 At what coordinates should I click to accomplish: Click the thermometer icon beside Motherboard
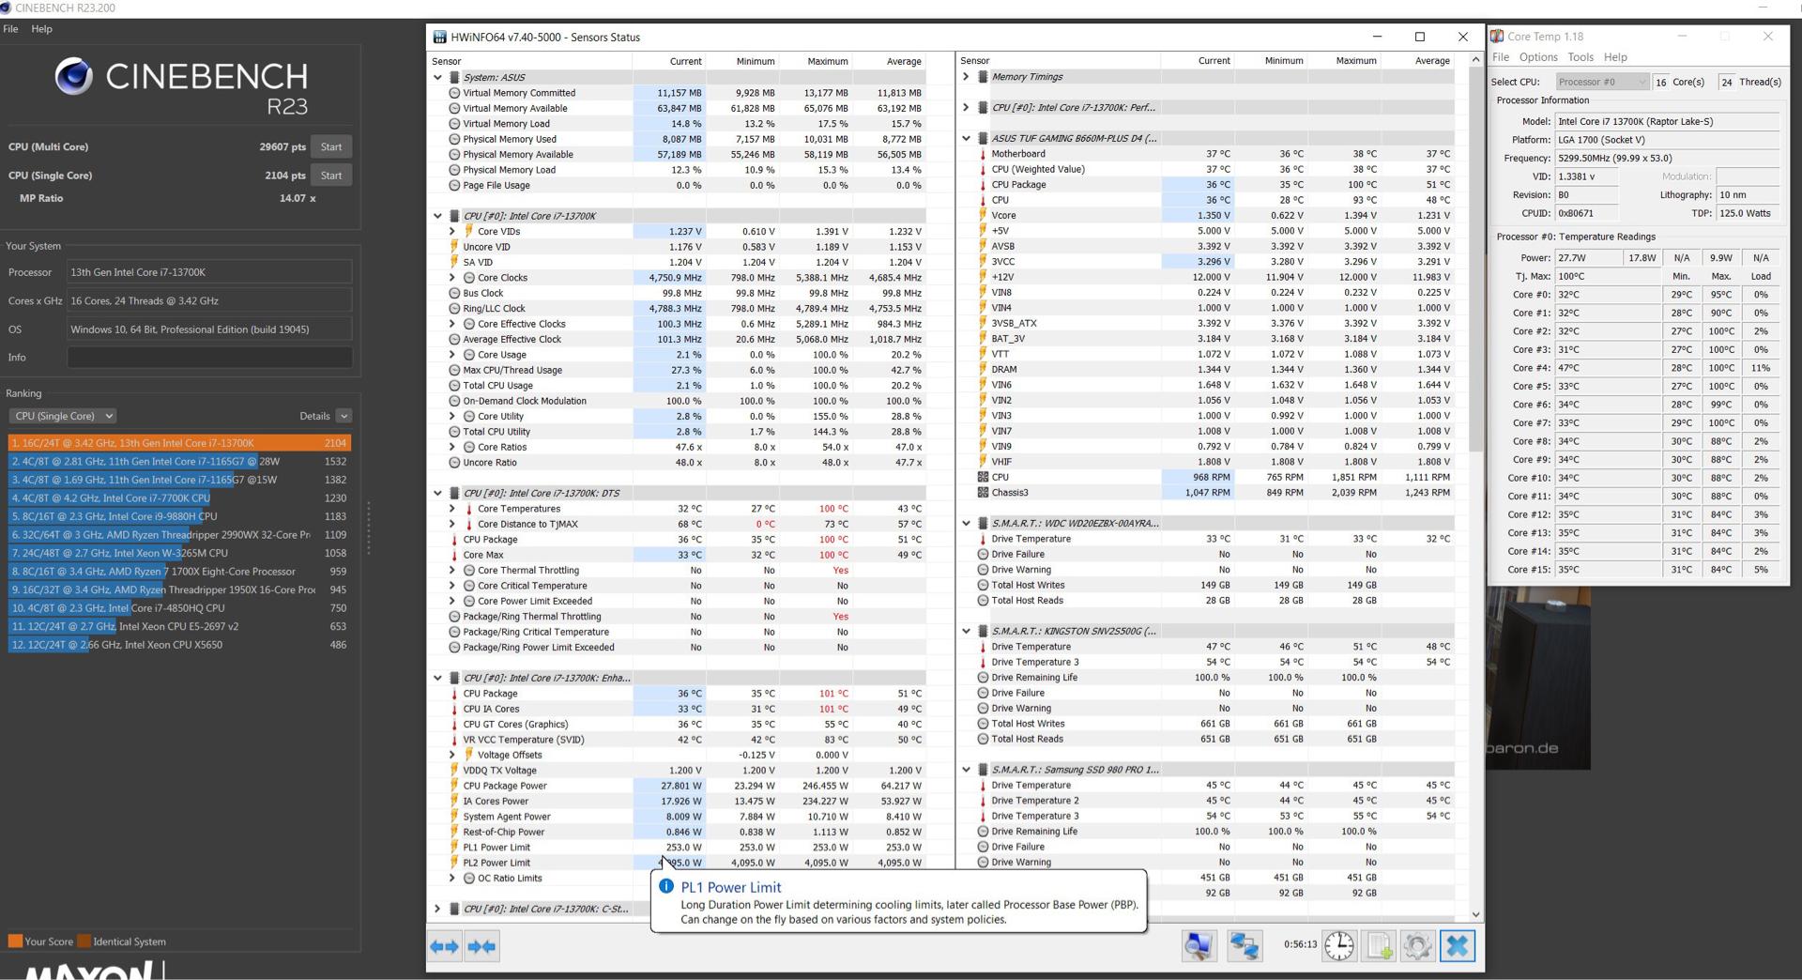click(983, 154)
